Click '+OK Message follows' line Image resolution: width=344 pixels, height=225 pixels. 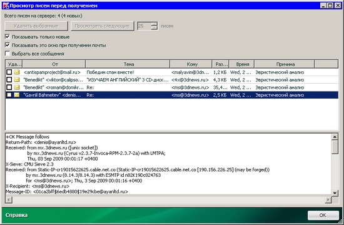(x=28, y=137)
